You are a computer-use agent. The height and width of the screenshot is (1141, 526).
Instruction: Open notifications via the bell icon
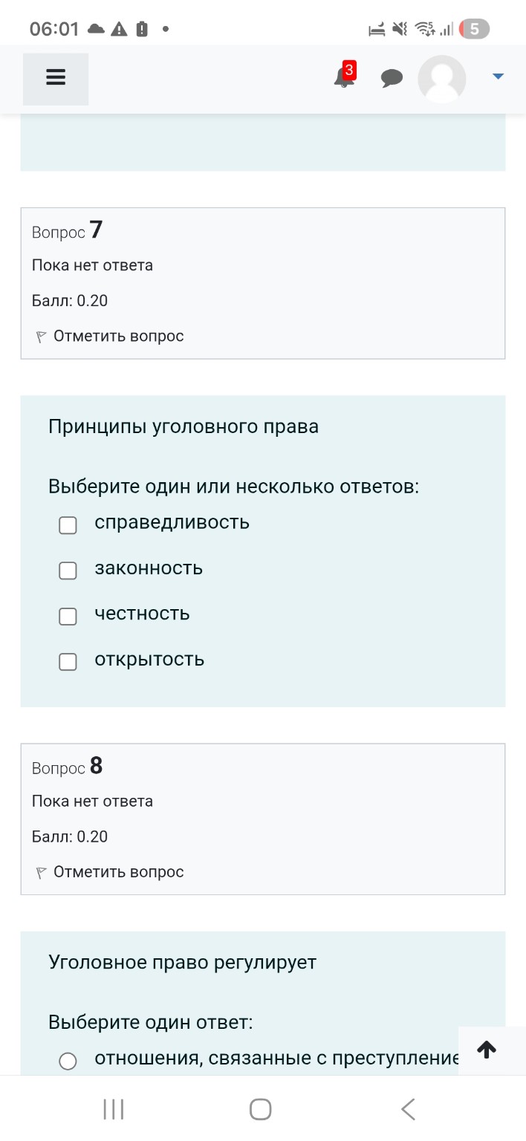click(342, 80)
